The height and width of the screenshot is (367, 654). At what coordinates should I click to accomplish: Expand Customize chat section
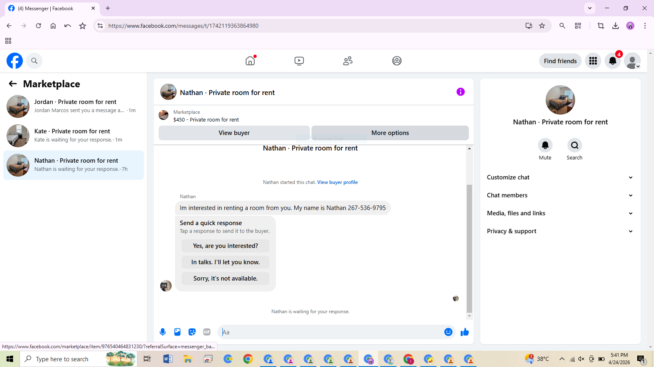click(x=560, y=177)
